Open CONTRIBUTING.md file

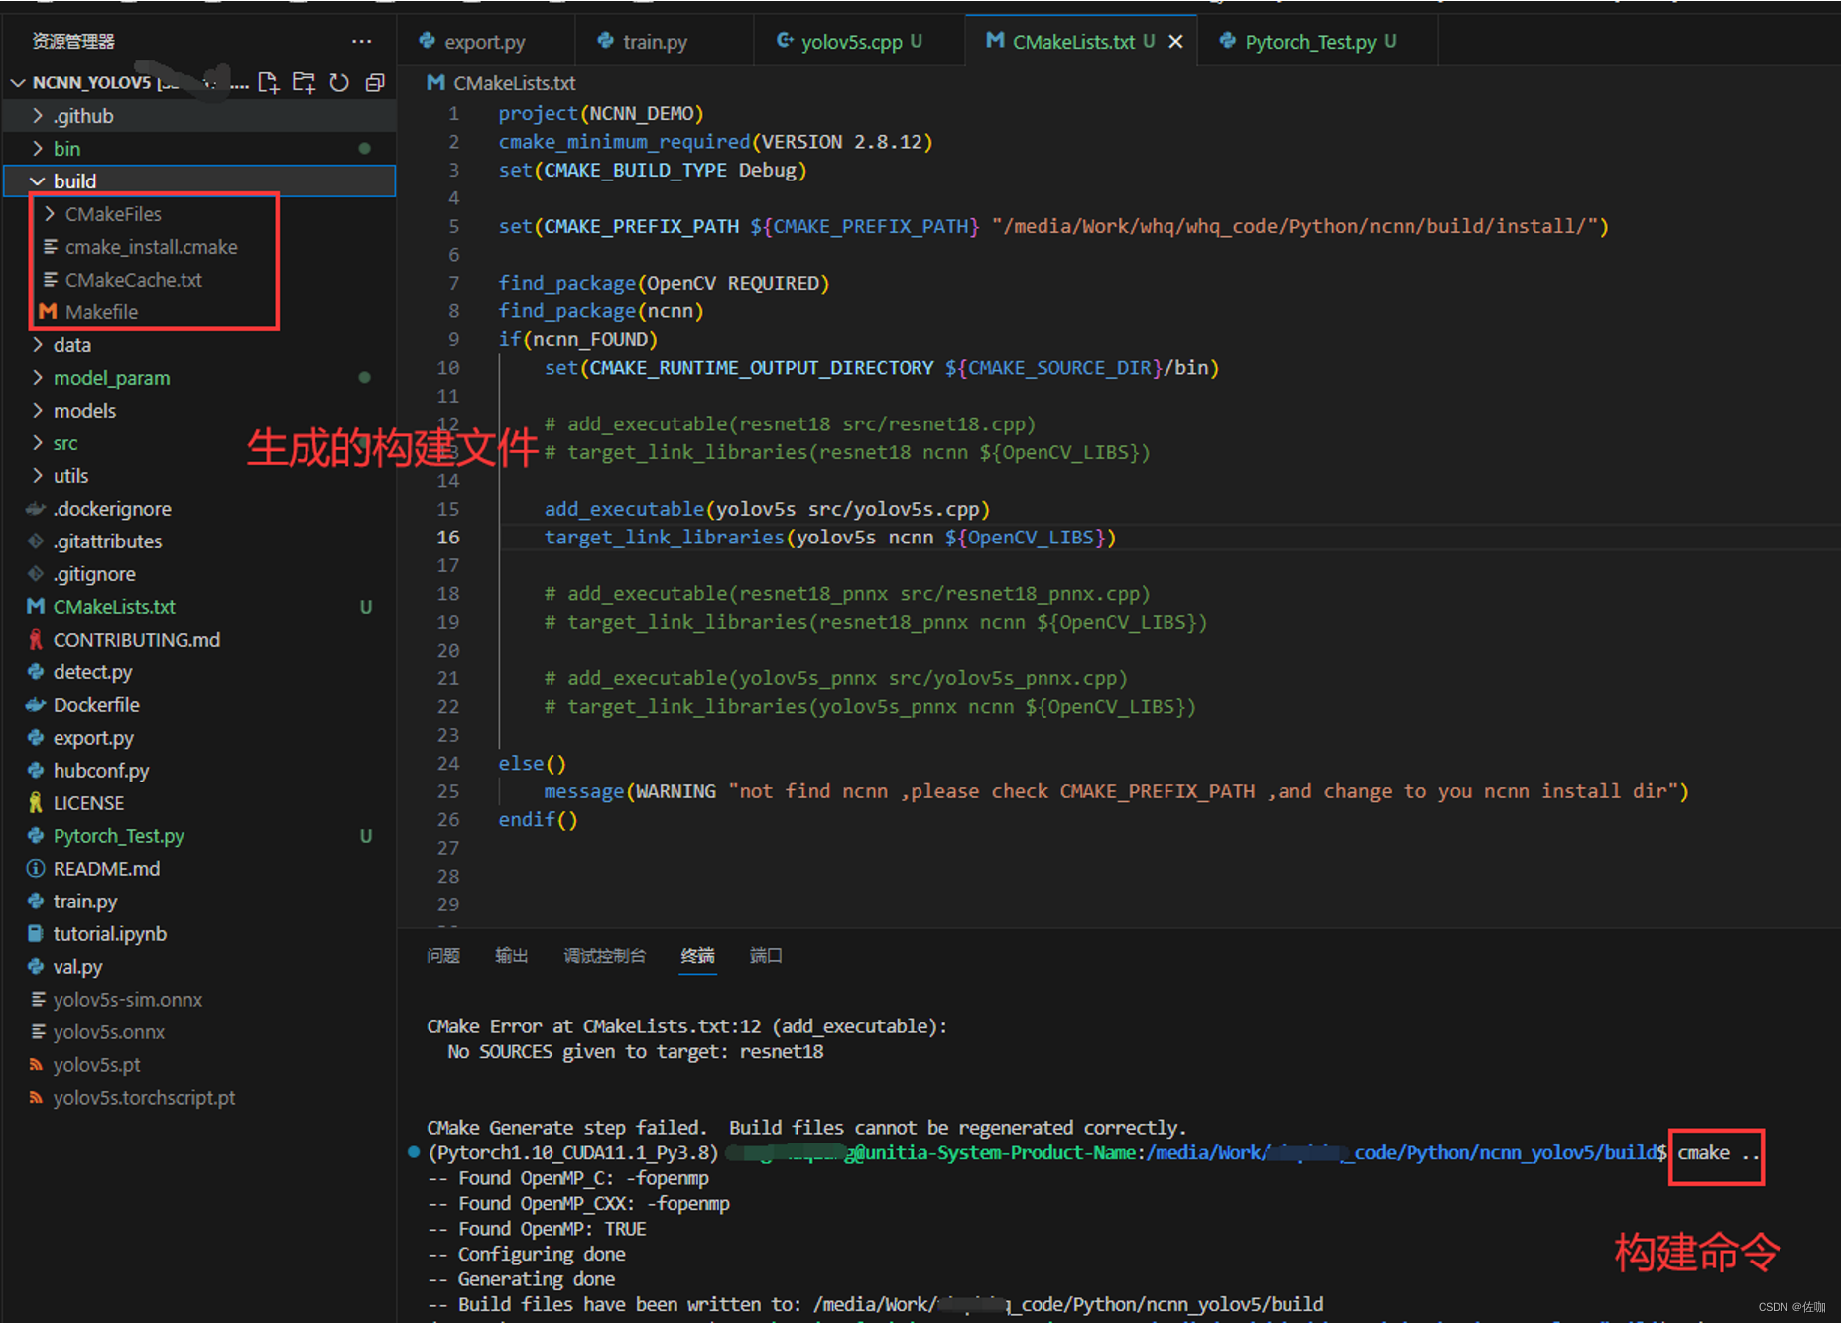pyautogui.click(x=198, y=640)
